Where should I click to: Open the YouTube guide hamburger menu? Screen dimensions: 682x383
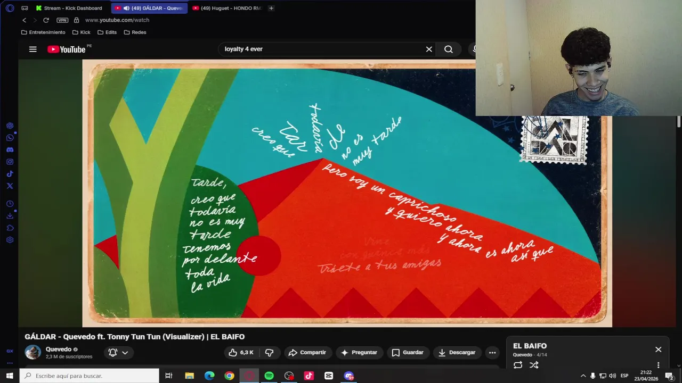coord(33,49)
